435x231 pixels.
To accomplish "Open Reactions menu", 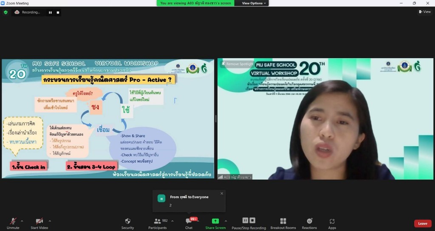I will (x=309, y=223).
